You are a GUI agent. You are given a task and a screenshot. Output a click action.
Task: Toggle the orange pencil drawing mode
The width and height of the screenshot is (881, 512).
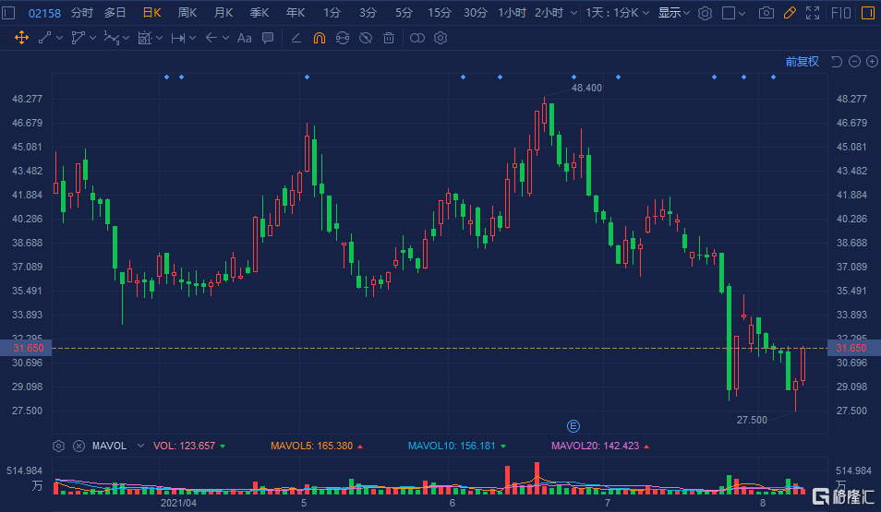[790, 12]
